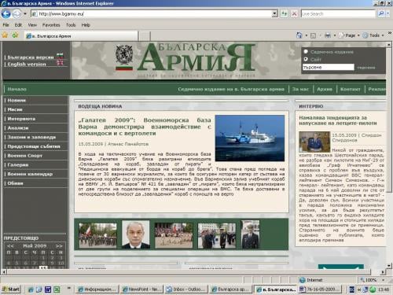Click the Internet zone globe icon

[302, 280]
